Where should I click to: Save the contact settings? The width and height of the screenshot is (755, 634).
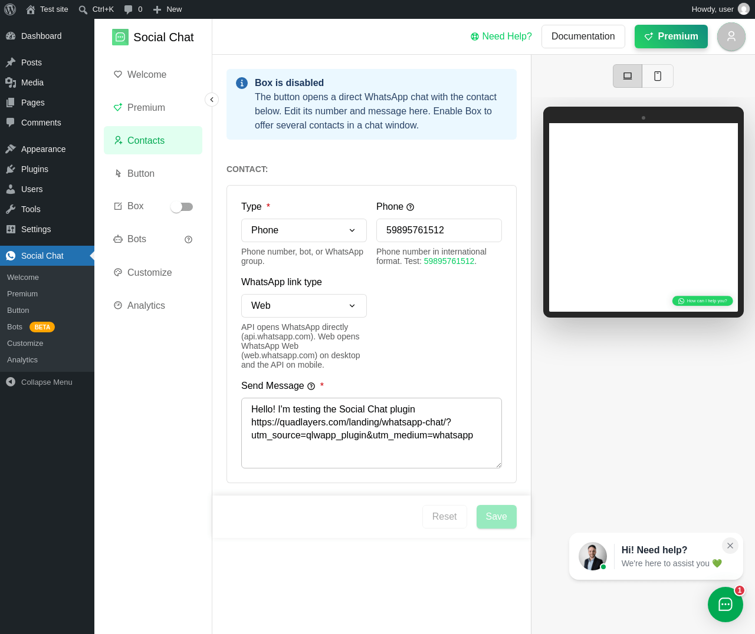[x=497, y=517]
